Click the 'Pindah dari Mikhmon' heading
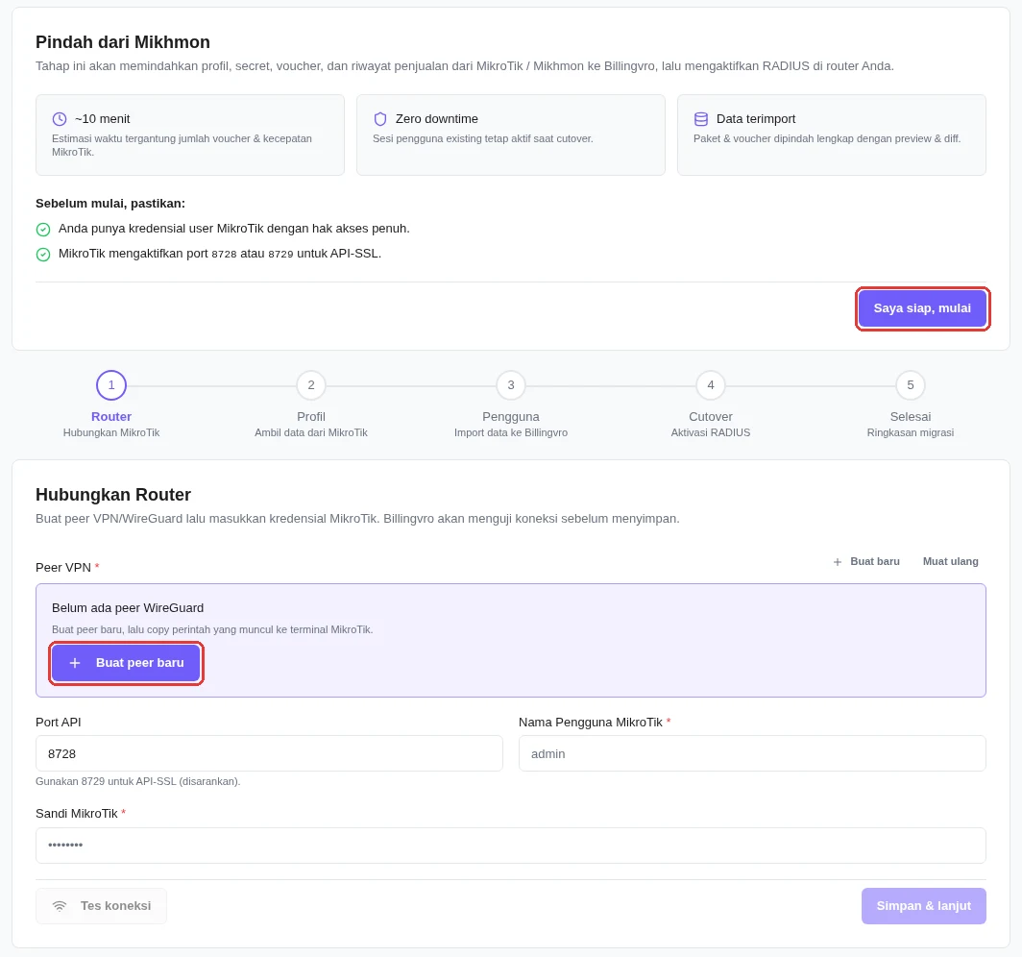 123,42
